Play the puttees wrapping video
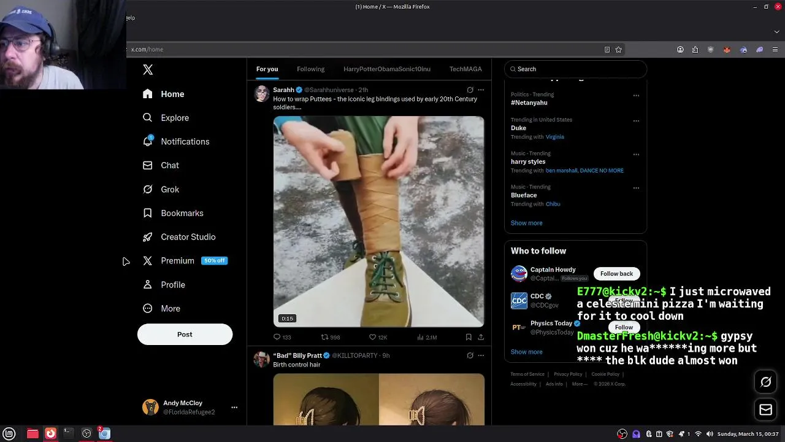This screenshot has height=442, width=785. [378, 222]
